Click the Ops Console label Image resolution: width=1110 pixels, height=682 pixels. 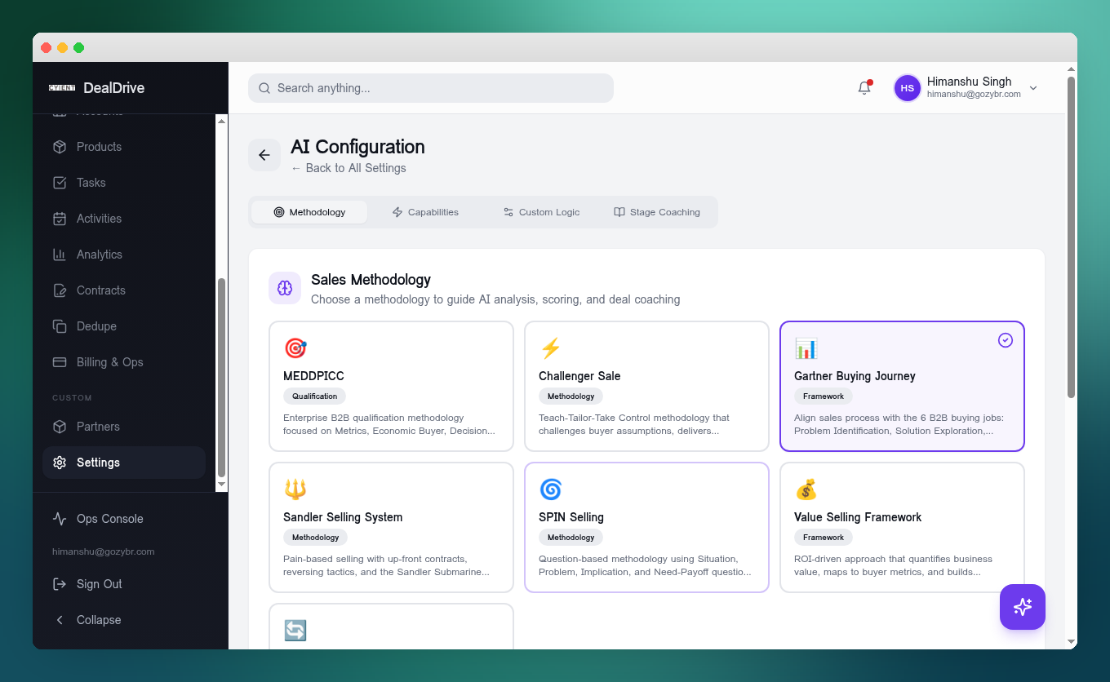110,519
